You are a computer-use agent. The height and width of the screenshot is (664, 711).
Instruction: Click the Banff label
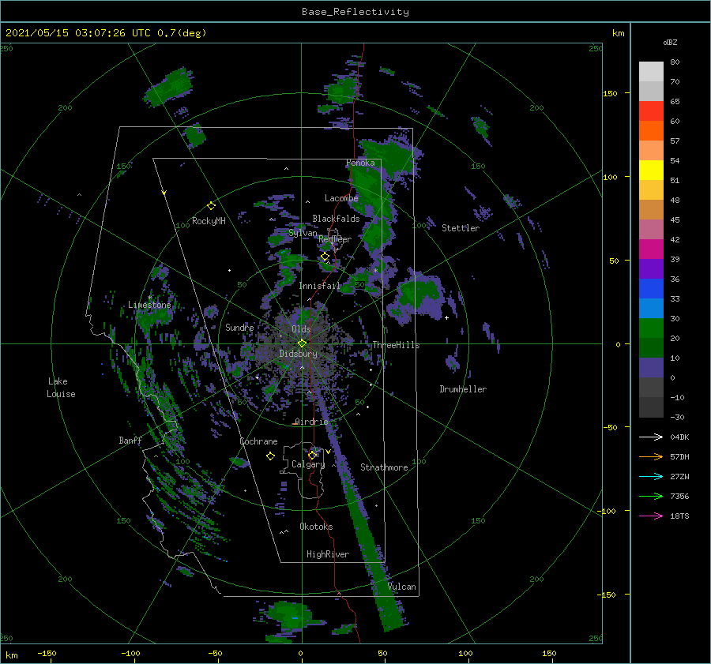coord(130,440)
